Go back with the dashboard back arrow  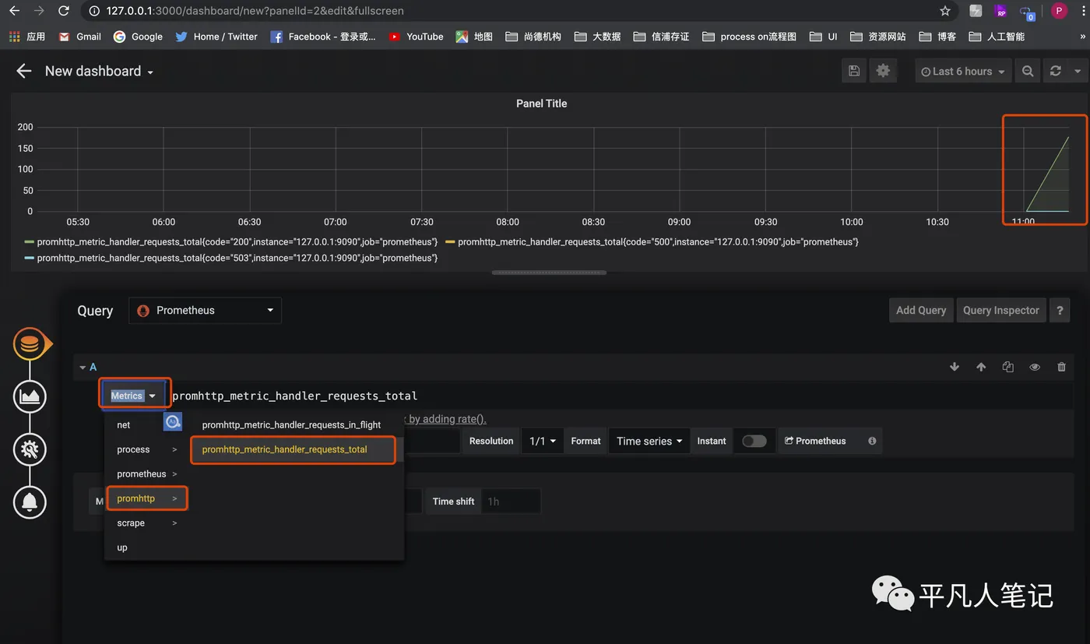coord(24,71)
